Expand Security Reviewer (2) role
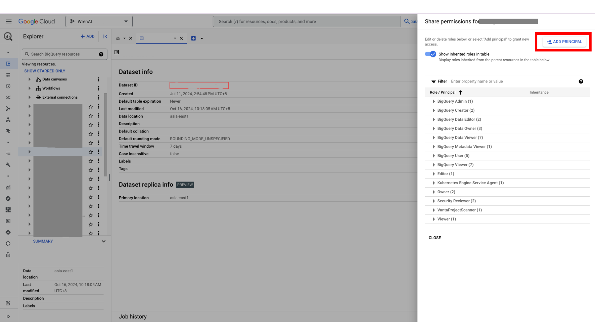The image size is (595, 335). (434, 201)
